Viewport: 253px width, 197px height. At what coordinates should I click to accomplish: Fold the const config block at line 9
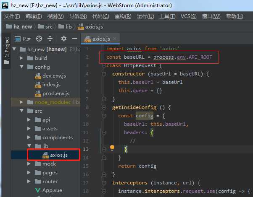104,116
